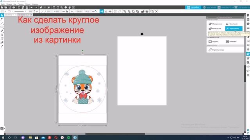250x140 pixels.
Task: Click the Undo arrow icon
Action: 32,7
